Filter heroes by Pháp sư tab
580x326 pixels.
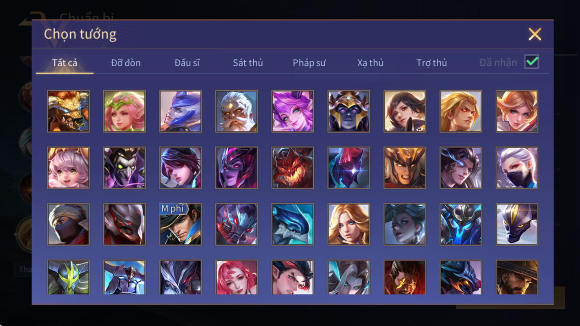click(x=309, y=62)
